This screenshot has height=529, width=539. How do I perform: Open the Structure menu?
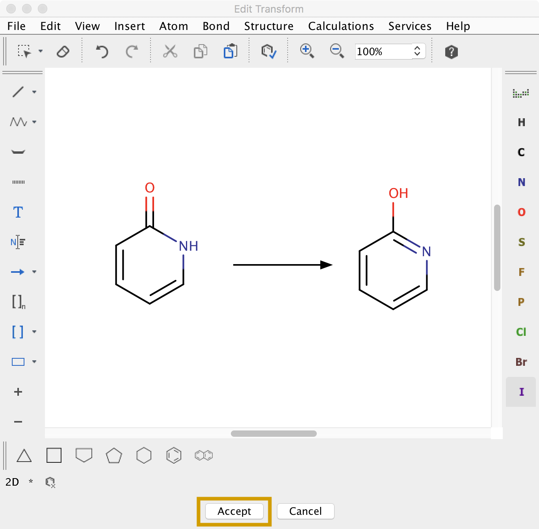click(x=269, y=26)
